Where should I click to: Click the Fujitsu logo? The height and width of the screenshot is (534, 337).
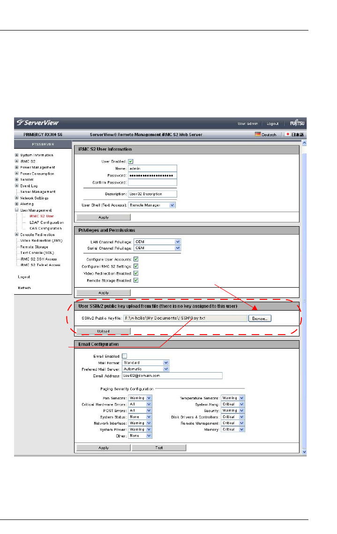[297, 123]
